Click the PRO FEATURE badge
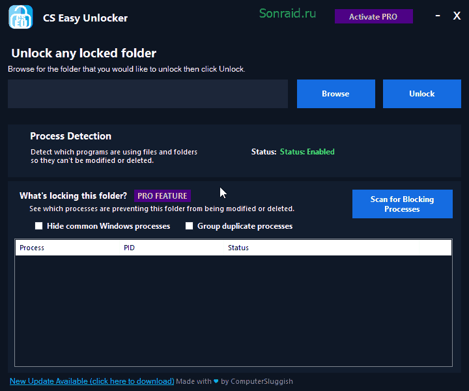469x391 pixels. pos(162,196)
